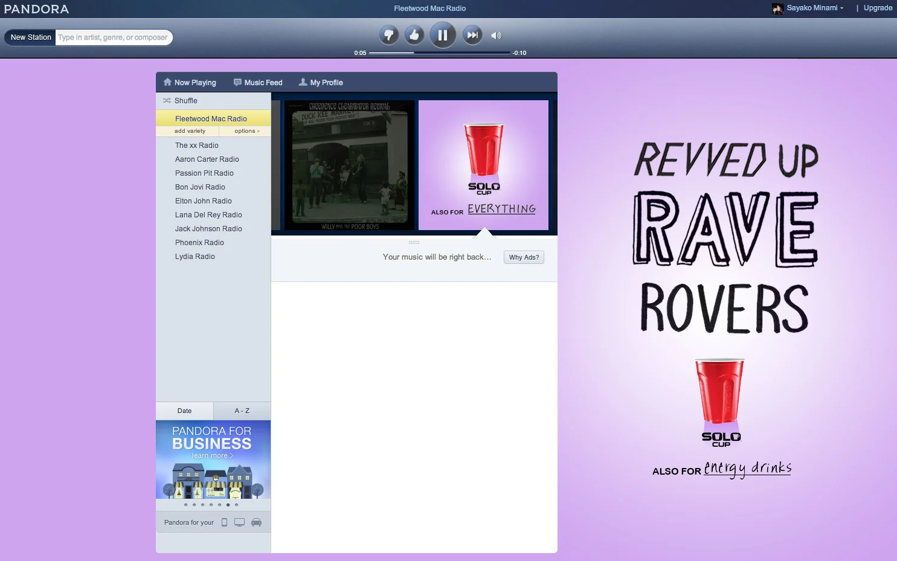
Task: Sort stations A - Z
Action: (x=242, y=411)
